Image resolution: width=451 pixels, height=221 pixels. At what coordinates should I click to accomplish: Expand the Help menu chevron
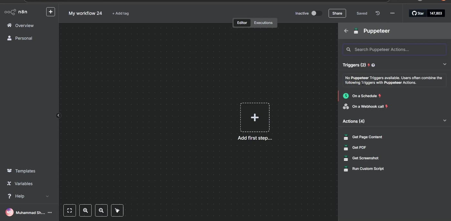tap(47, 196)
